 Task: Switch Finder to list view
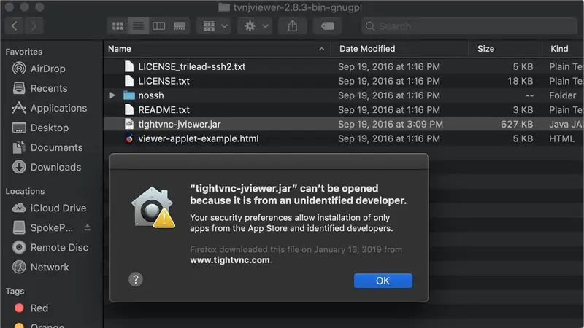click(x=138, y=26)
